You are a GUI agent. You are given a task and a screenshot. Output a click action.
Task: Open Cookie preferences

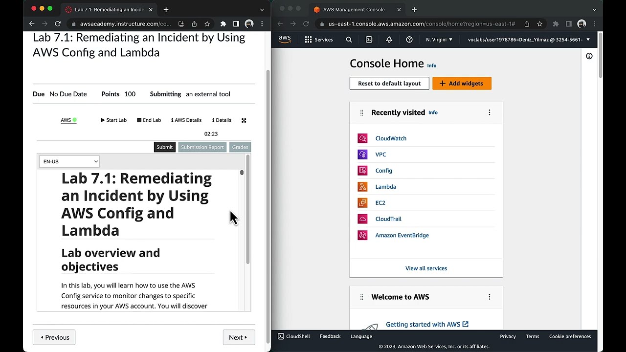tap(570, 336)
